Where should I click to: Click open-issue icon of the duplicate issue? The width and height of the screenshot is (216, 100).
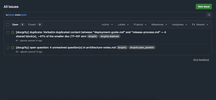pos(13,33)
